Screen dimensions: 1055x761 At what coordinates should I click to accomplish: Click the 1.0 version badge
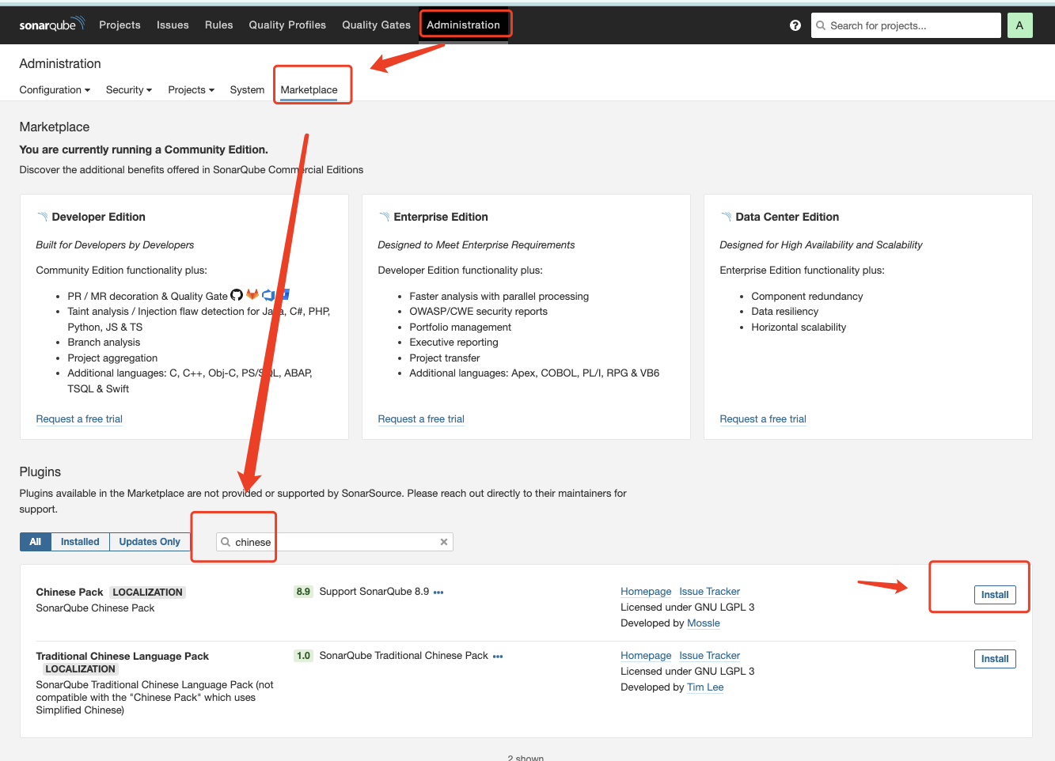coord(303,656)
